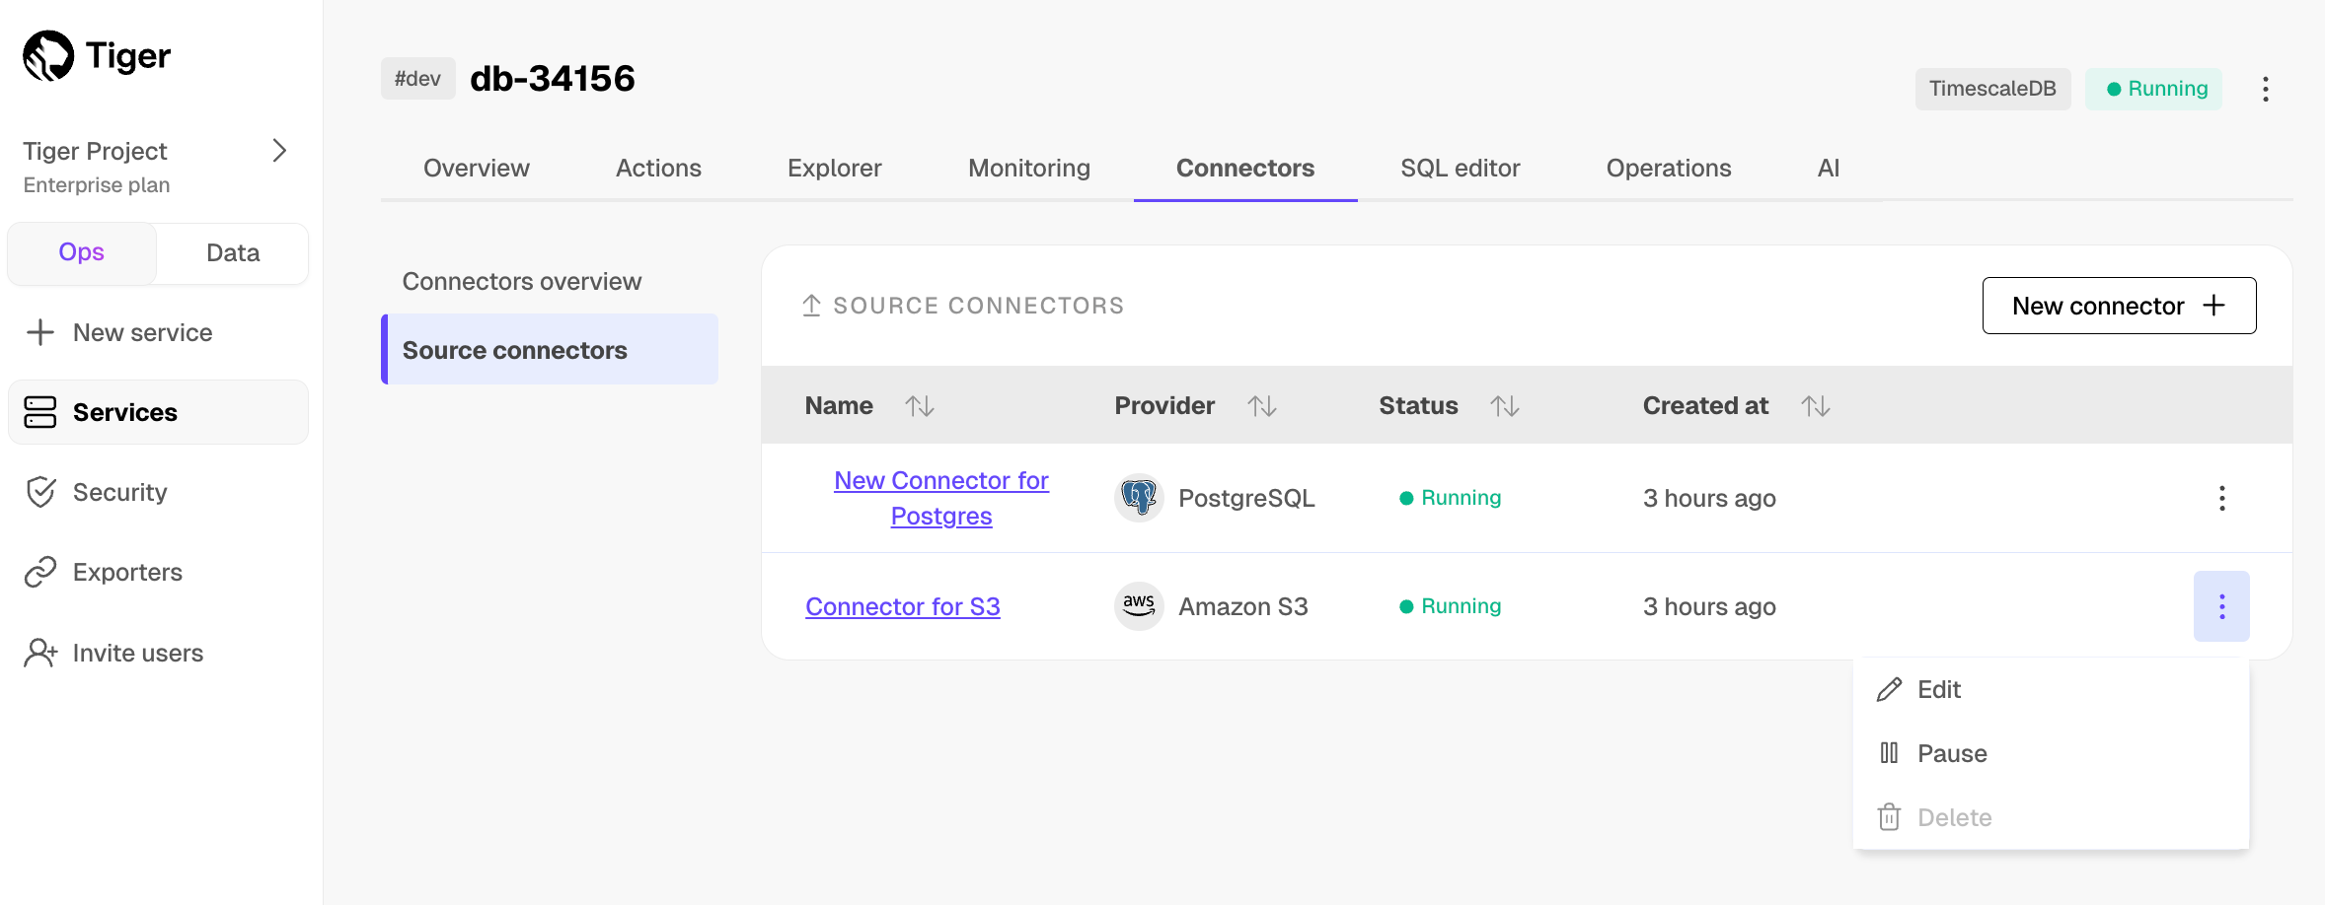Sort connectors by Provider column arrows
Viewport: 2325px width, 905px height.
click(x=1261, y=406)
